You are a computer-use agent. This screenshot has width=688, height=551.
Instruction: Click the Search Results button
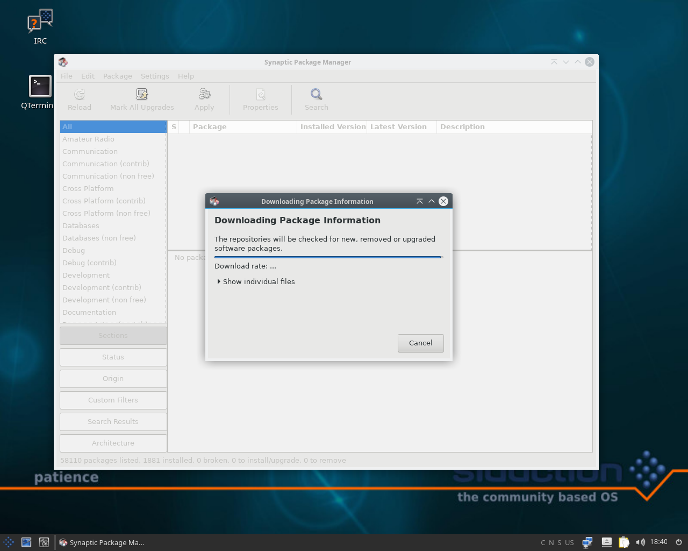[x=113, y=421]
